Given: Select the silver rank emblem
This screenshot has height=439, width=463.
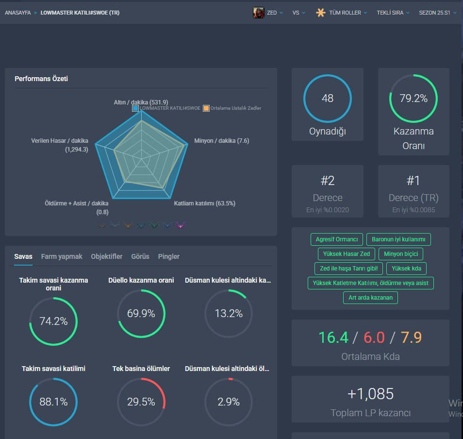Looking at the screenshot, I should [x=115, y=225].
